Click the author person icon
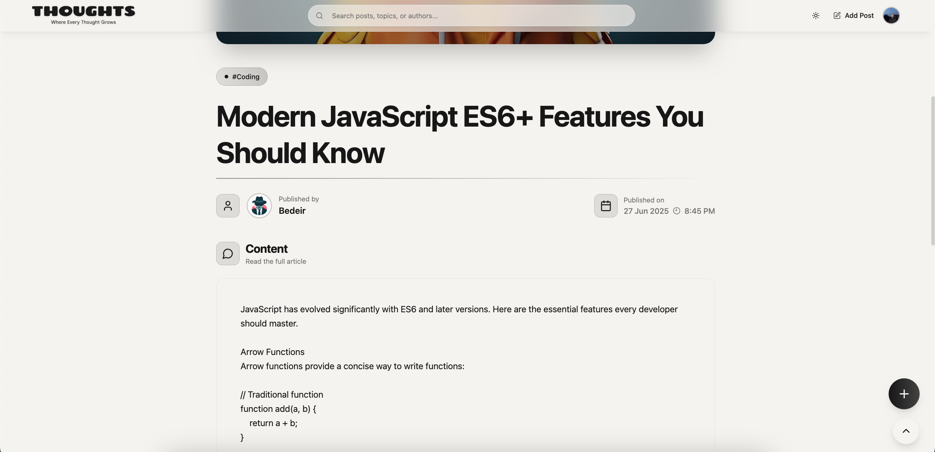The height and width of the screenshot is (452, 935). (228, 206)
